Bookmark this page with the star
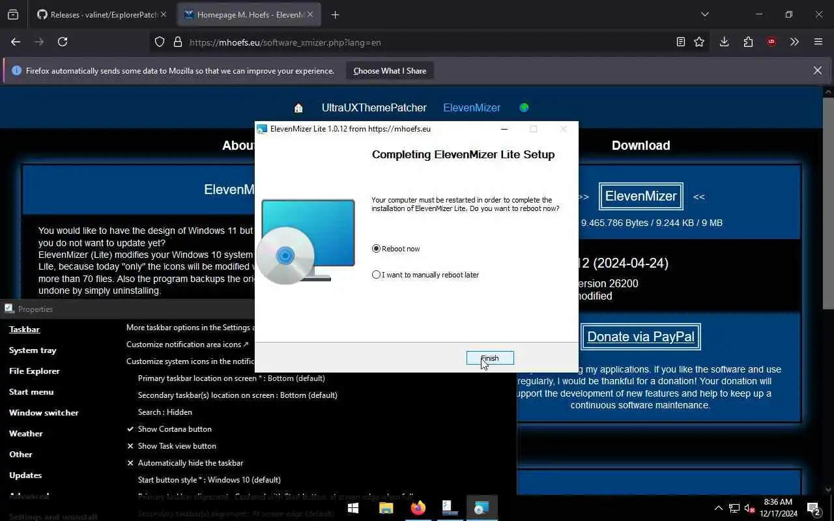The width and height of the screenshot is (834, 521). [x=699, y=42]
